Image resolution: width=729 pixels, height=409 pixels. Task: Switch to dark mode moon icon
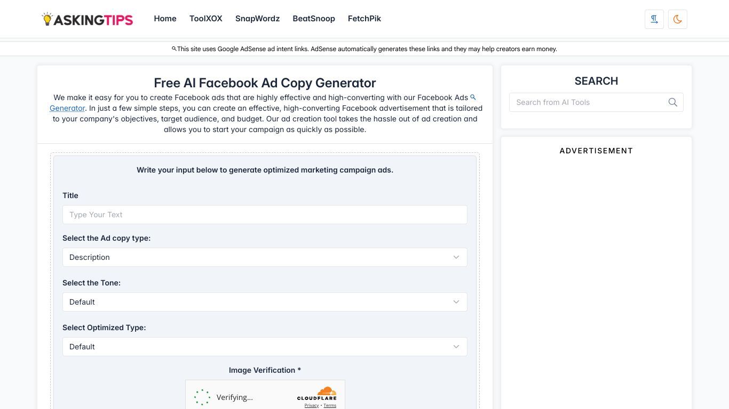pos(678,19)
